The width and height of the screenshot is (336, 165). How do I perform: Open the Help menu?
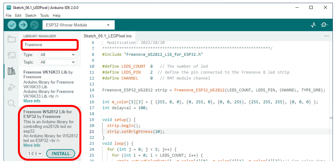(x=56, y=16)
